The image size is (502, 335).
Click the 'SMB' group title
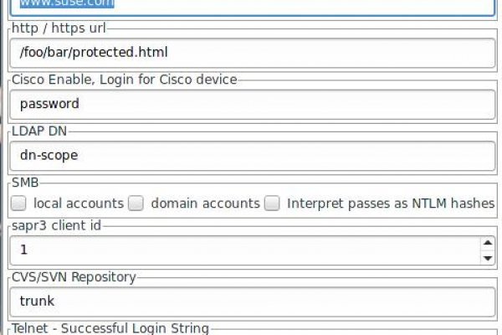click(x=26, y=181)
